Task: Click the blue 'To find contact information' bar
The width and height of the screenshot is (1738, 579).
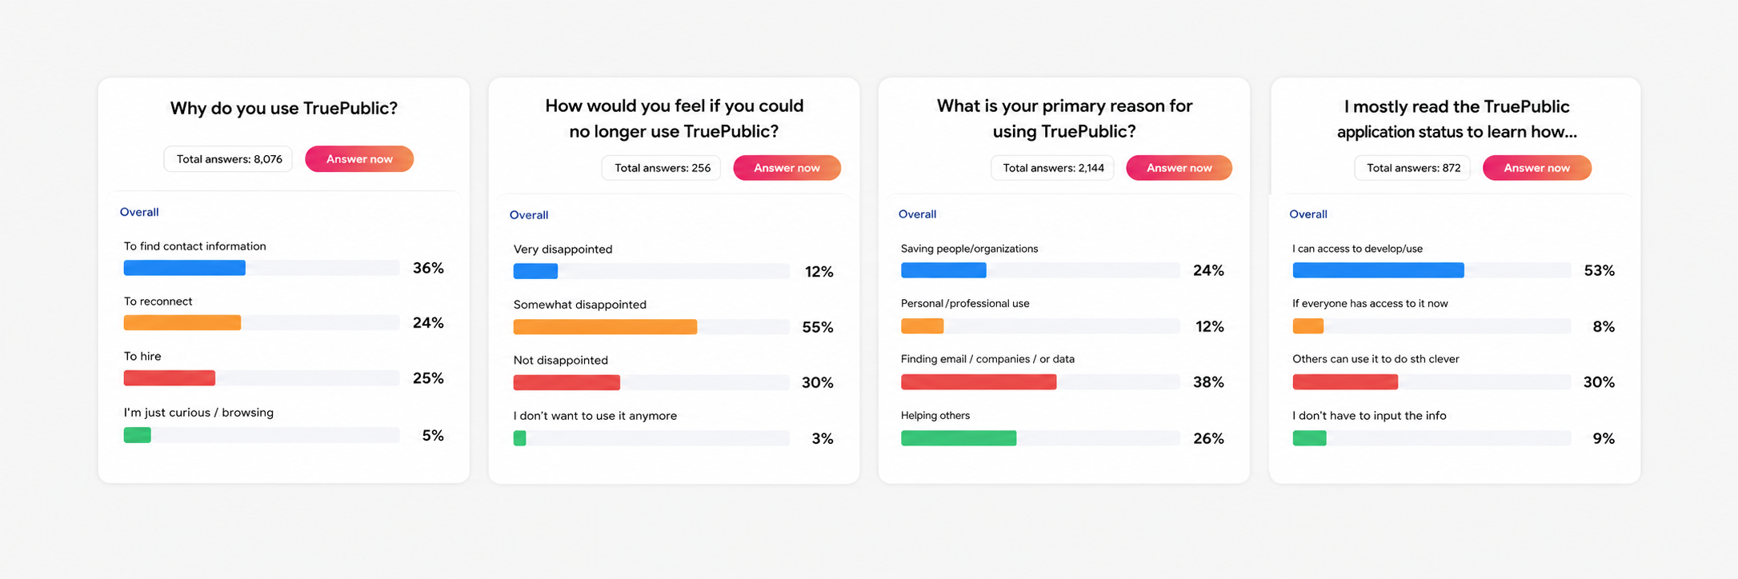Action: (185, 268)
